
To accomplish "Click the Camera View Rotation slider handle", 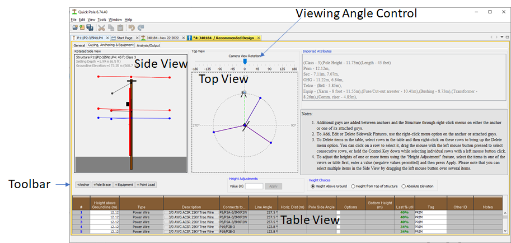I will 245,62.
